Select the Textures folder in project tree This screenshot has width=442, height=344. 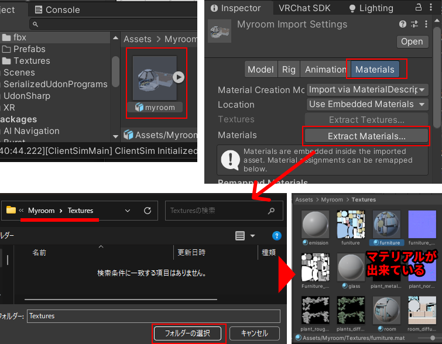(32, 61)
